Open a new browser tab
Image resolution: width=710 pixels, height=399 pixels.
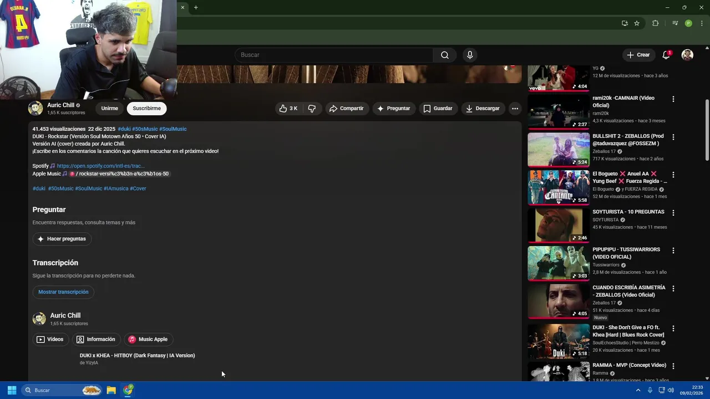[196, 7]
